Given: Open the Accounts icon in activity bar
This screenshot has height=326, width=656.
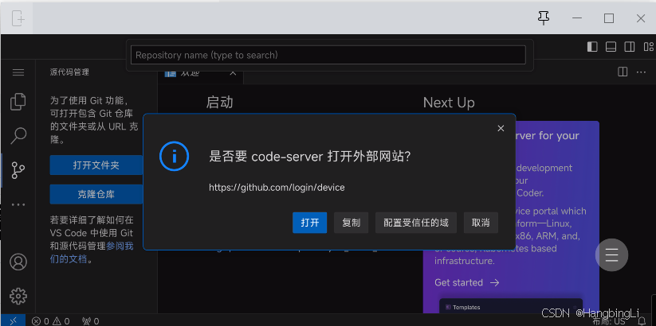Looking at the screenshot, I should pyautogui.click(x=18, y=262).
